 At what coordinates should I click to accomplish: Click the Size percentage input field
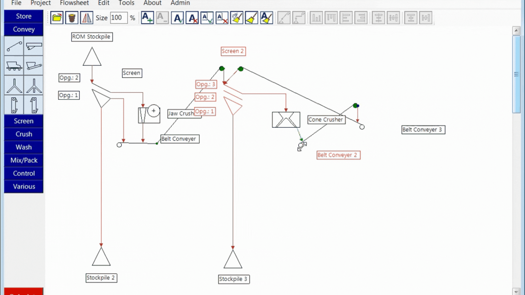[x=118, y=18]
